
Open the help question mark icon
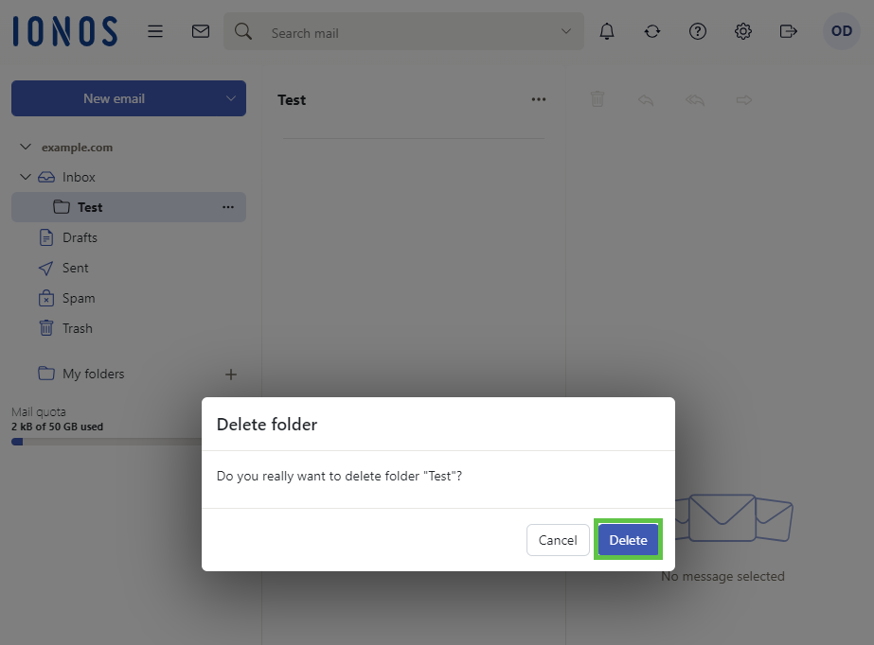(698, 31)
